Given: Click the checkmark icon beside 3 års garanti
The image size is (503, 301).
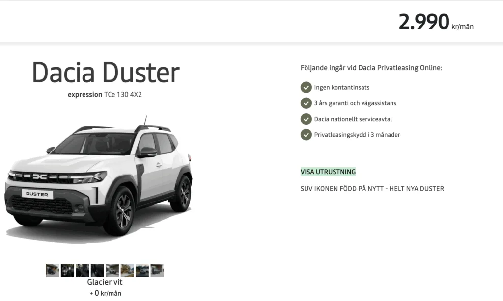Looking at the screenshot, I should point(306,103).
